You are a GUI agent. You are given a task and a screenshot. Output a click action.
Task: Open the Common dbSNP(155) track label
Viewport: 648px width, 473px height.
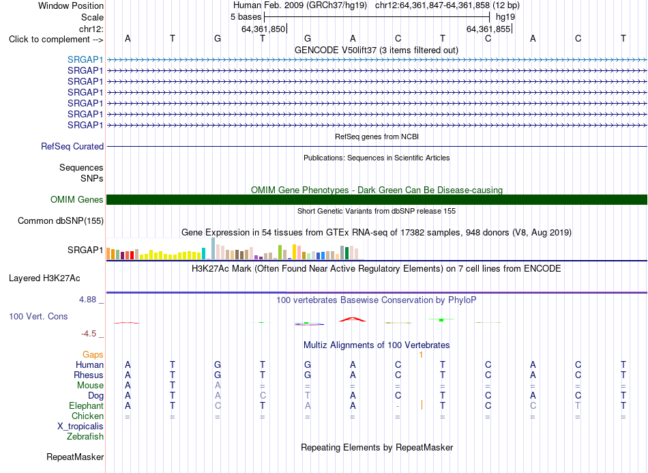pyautogui.click(x=60, y=220)
